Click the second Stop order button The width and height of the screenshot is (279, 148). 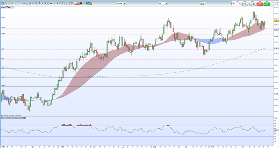(254, 4)
